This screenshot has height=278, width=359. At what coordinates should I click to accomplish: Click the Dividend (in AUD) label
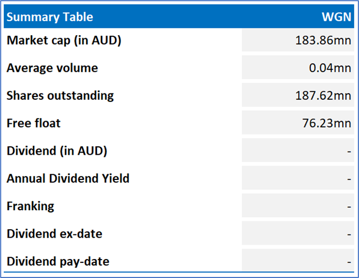57,151
